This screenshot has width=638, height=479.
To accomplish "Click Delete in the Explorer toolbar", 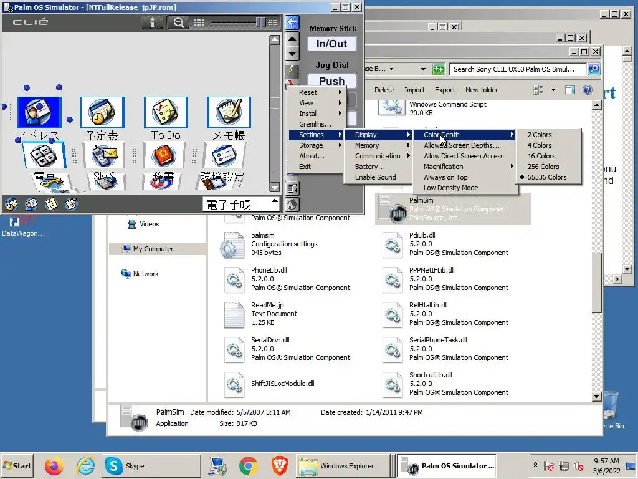I will (x=384, y=90).
